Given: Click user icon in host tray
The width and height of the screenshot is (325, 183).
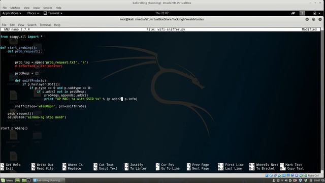Looking at the screenshot, I should tap(274, 180).
